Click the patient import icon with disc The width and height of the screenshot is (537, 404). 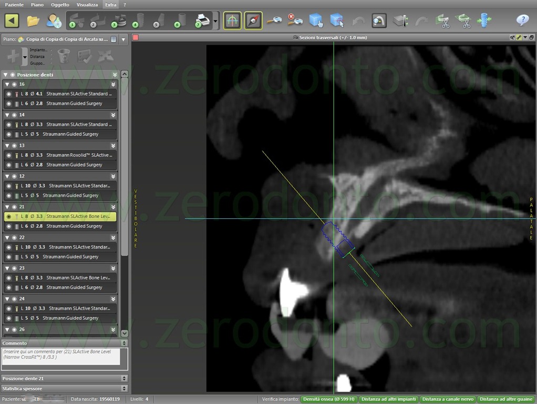(x=54, y=21)
